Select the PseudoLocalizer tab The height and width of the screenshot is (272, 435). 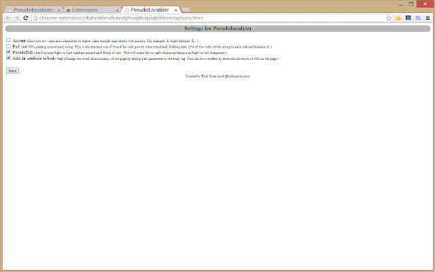[x=151, y=10]
